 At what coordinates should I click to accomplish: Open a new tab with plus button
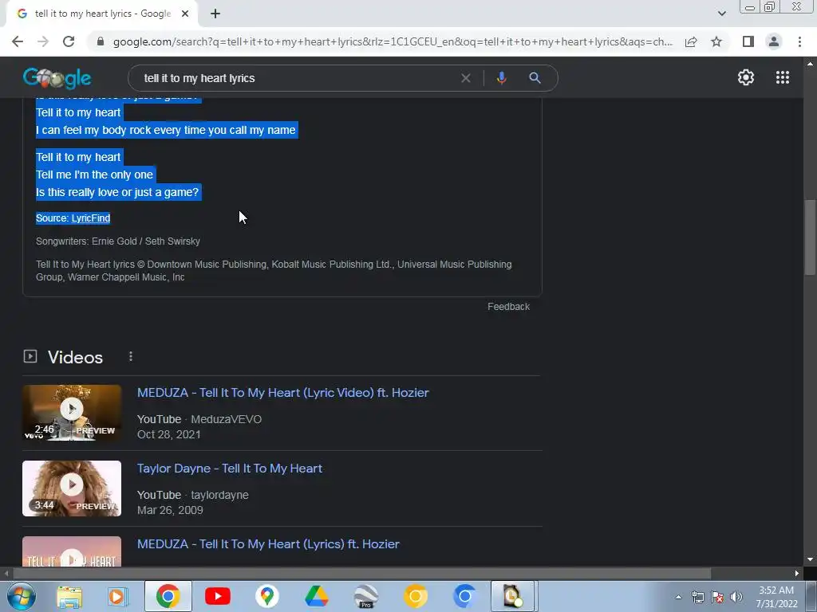(x=215, y=14)
